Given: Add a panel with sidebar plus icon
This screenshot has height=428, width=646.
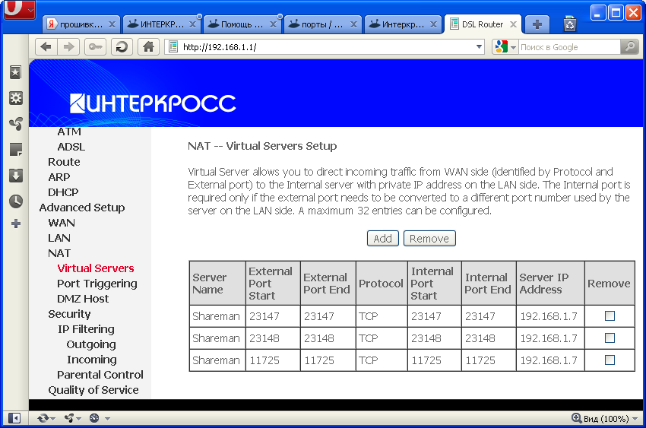Looking at the screenshot, I should [16, 224].
